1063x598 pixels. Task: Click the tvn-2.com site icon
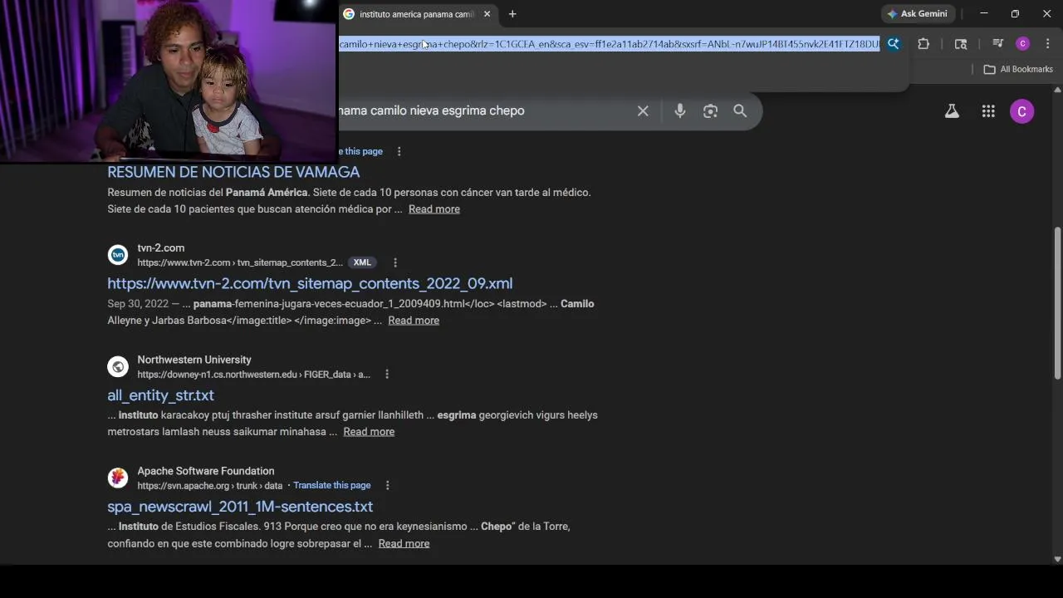(118, 255)
